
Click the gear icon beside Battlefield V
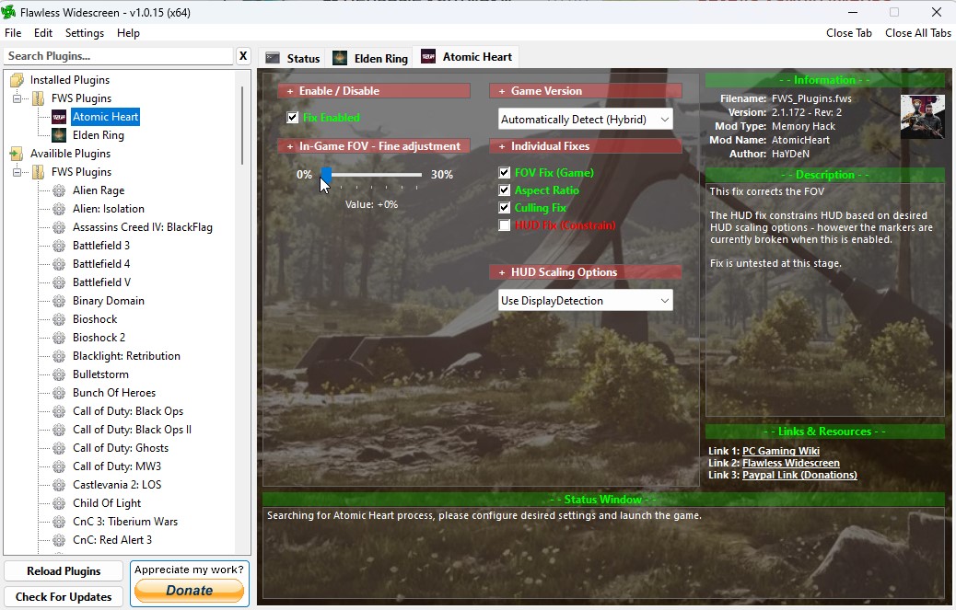point(59,282)
